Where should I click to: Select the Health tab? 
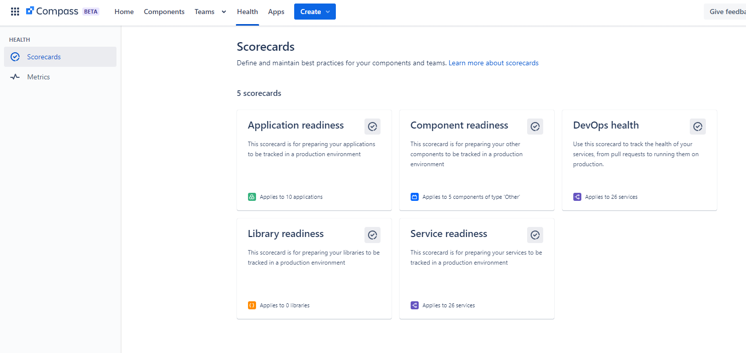tap(247, 12)
